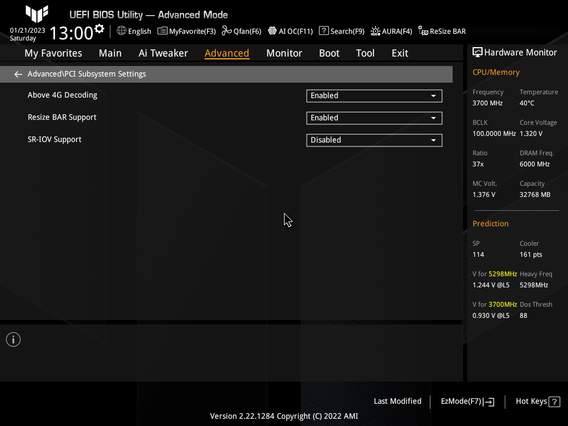Click the 3700 MHz frequency value
Image resolution: width=568 pixels, height=426 pixels.
487,103
